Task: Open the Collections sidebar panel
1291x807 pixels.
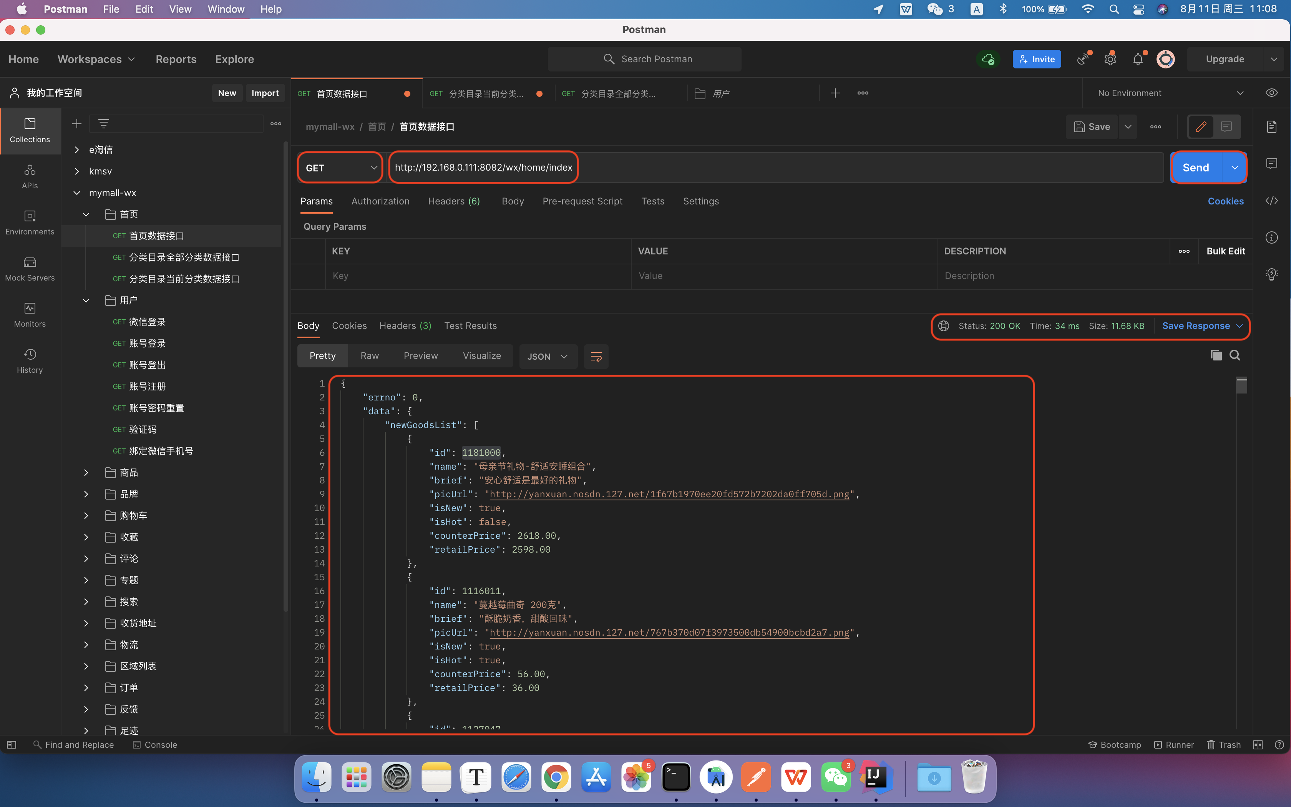Action: point(30,130)
